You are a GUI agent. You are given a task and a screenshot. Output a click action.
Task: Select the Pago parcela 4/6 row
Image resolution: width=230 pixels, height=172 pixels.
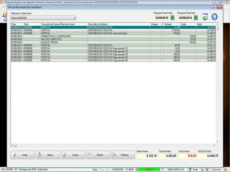coord(113,60)
